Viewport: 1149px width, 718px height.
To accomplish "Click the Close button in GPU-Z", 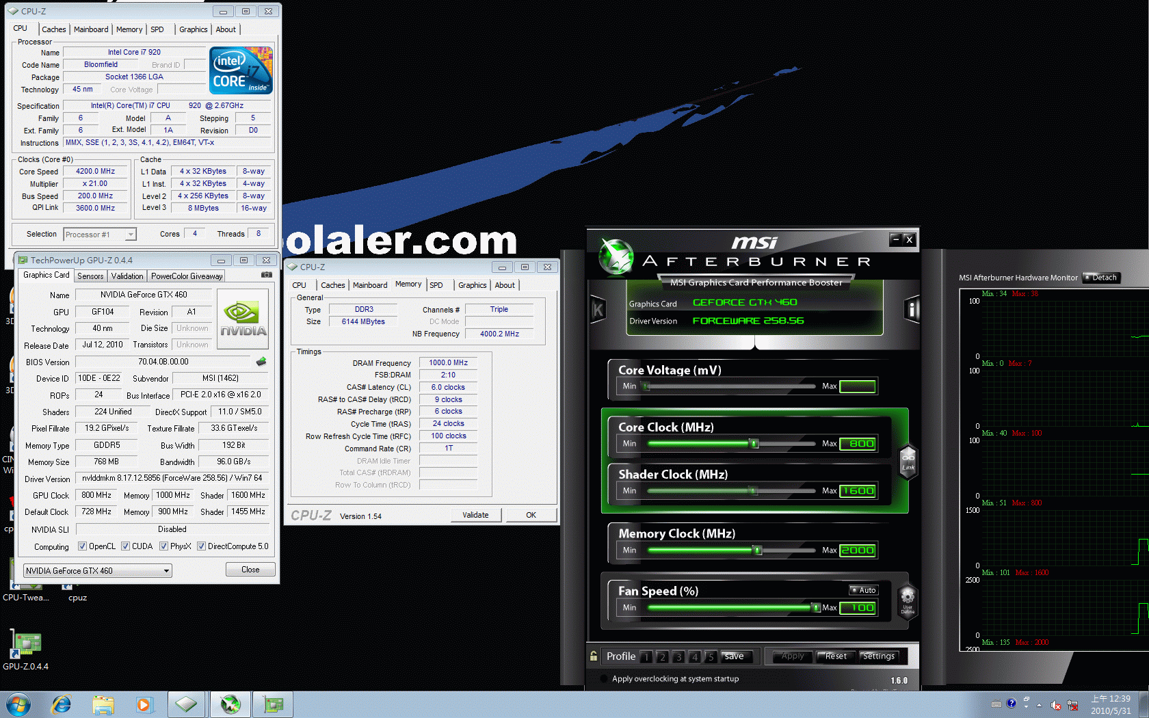I will tap(250, 570).
